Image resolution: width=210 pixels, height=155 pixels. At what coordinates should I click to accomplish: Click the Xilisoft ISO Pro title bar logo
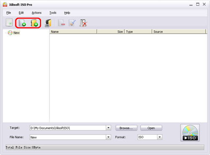point(5,5)
